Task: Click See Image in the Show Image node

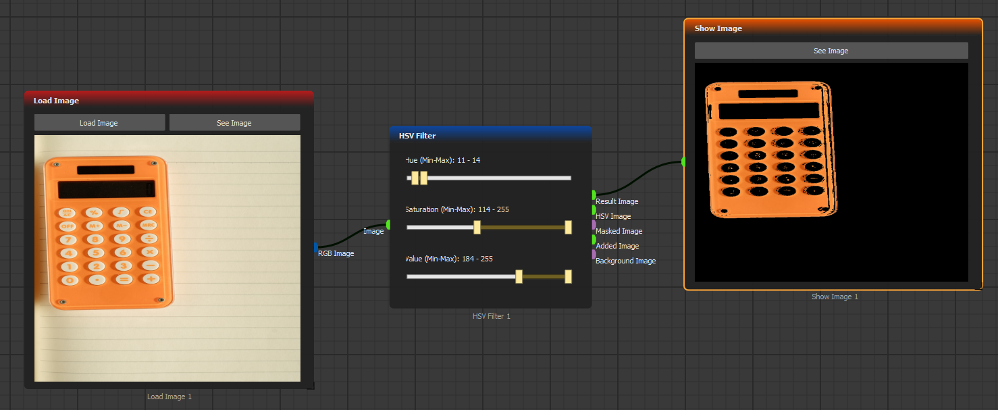Action: pos(831,51)
